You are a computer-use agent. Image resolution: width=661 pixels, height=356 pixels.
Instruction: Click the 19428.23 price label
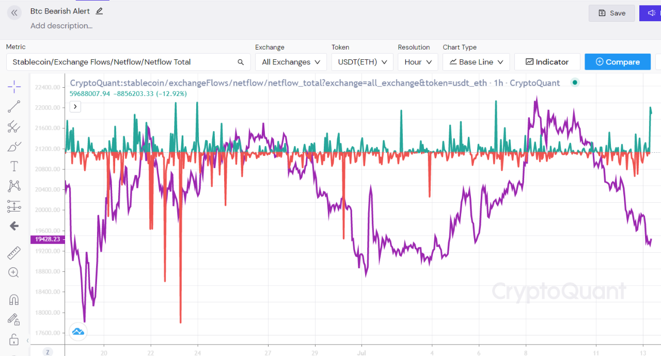[46, 239]
